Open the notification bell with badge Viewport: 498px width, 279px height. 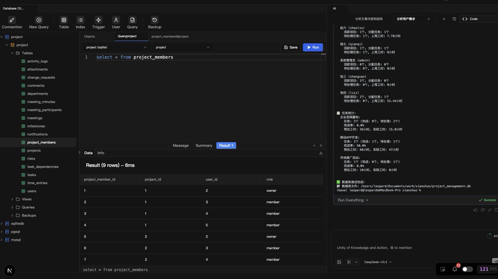(x=455, y=269)
